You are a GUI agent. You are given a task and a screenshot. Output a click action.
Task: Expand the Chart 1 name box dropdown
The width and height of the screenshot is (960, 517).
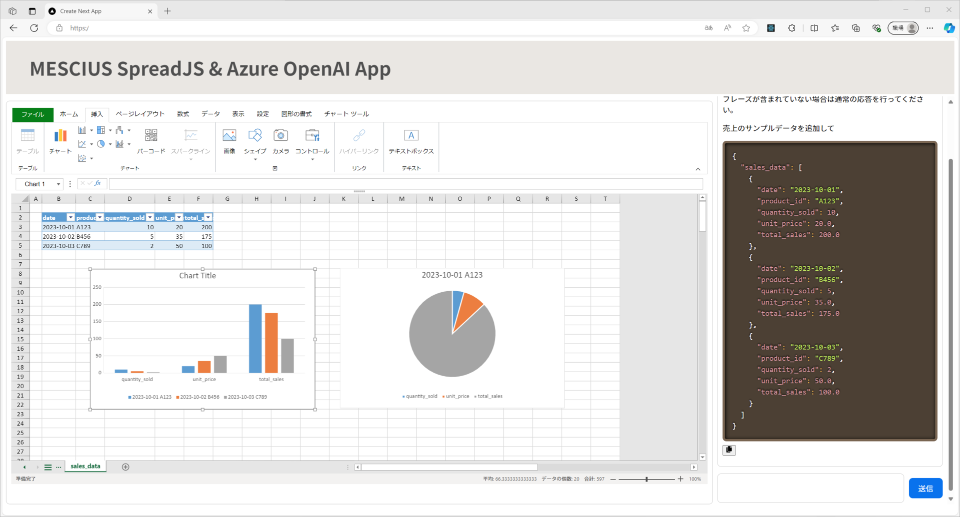(x=58, y=184)
